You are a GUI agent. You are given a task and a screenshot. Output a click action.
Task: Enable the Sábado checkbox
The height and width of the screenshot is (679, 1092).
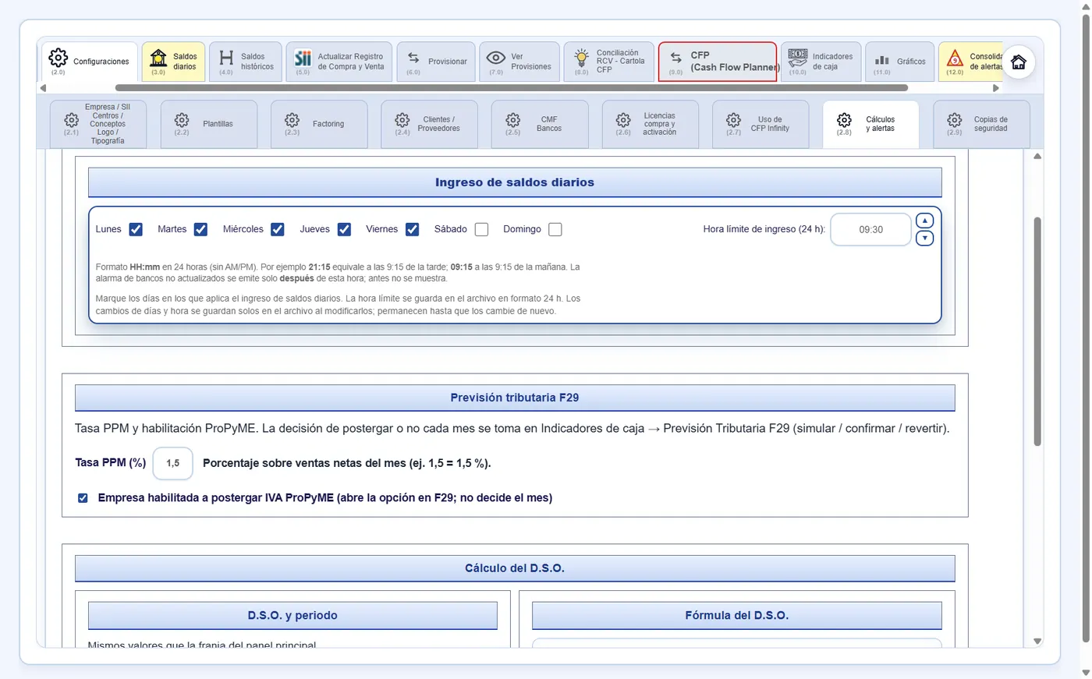tap(481, 229)
